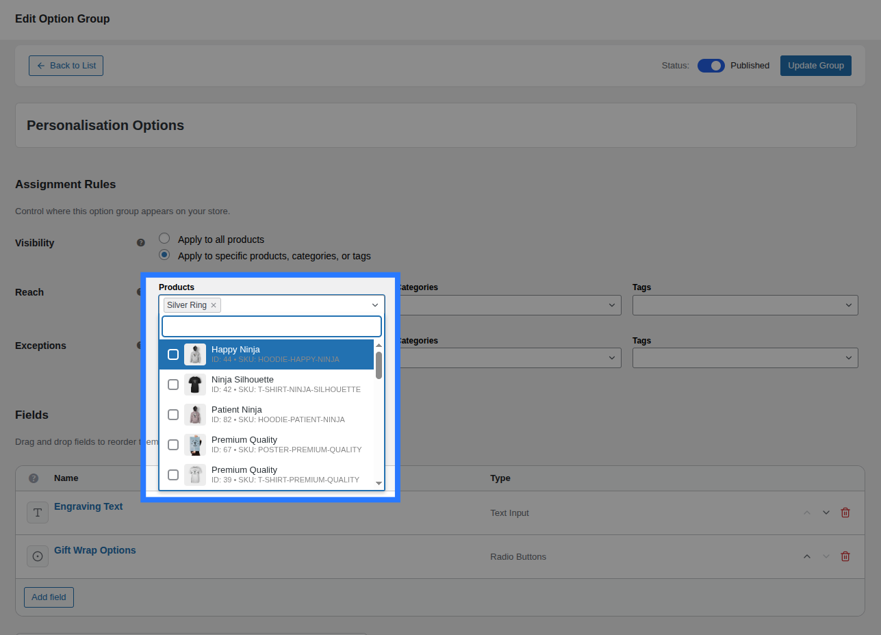Click the product list scrollbar thumb
Image resolution: width=881 pixels, height=635 pixels.
379,365
